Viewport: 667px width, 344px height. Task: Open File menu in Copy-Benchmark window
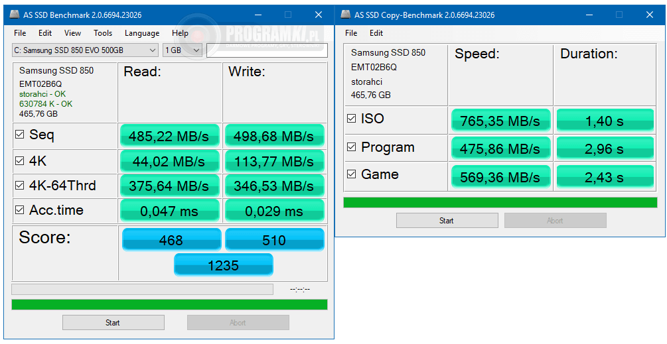pyautogui.click(x=351, y=33)
